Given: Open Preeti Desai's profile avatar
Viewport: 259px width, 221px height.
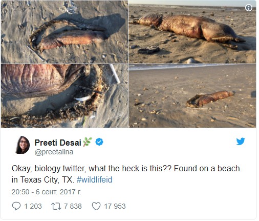Looking at the screenshot, I should (x=23, y=145).
